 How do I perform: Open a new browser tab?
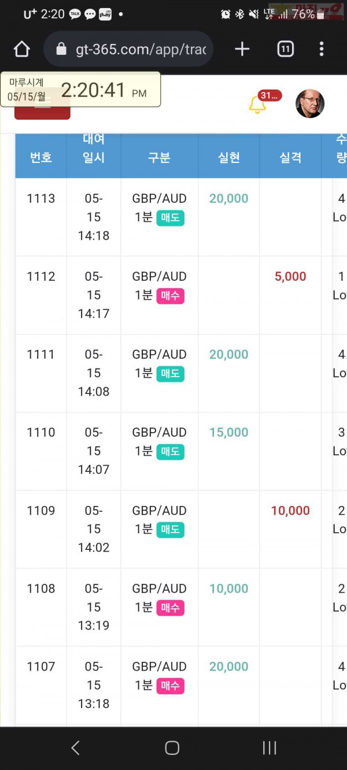coord(242,49)
